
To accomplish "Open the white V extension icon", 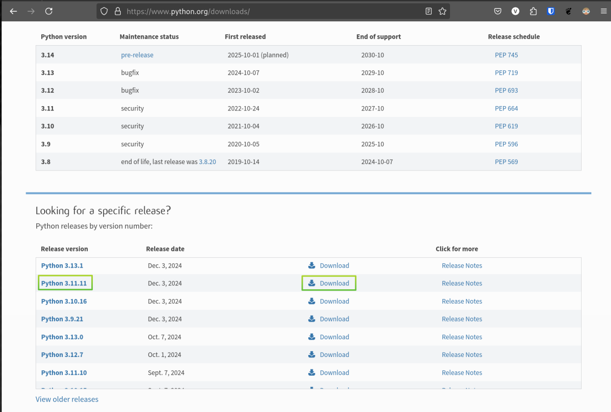I will tap(515, 11).
